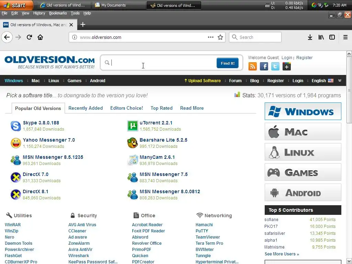Go back with the browser back arrow
This screenshot has width=352, height=264.
click(x=7, y=37)
